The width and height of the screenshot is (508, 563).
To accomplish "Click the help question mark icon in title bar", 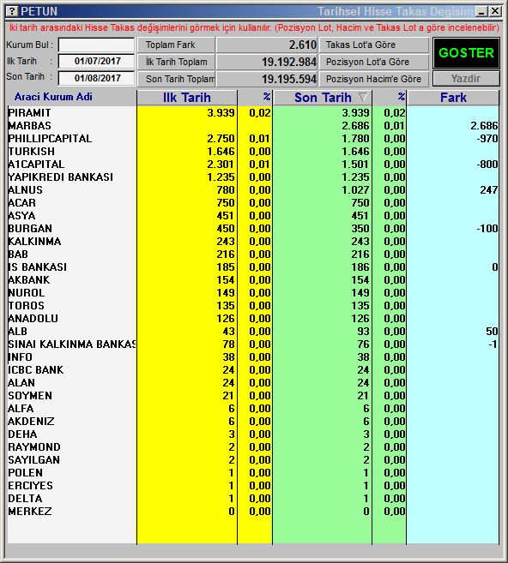I will [12, 11].
